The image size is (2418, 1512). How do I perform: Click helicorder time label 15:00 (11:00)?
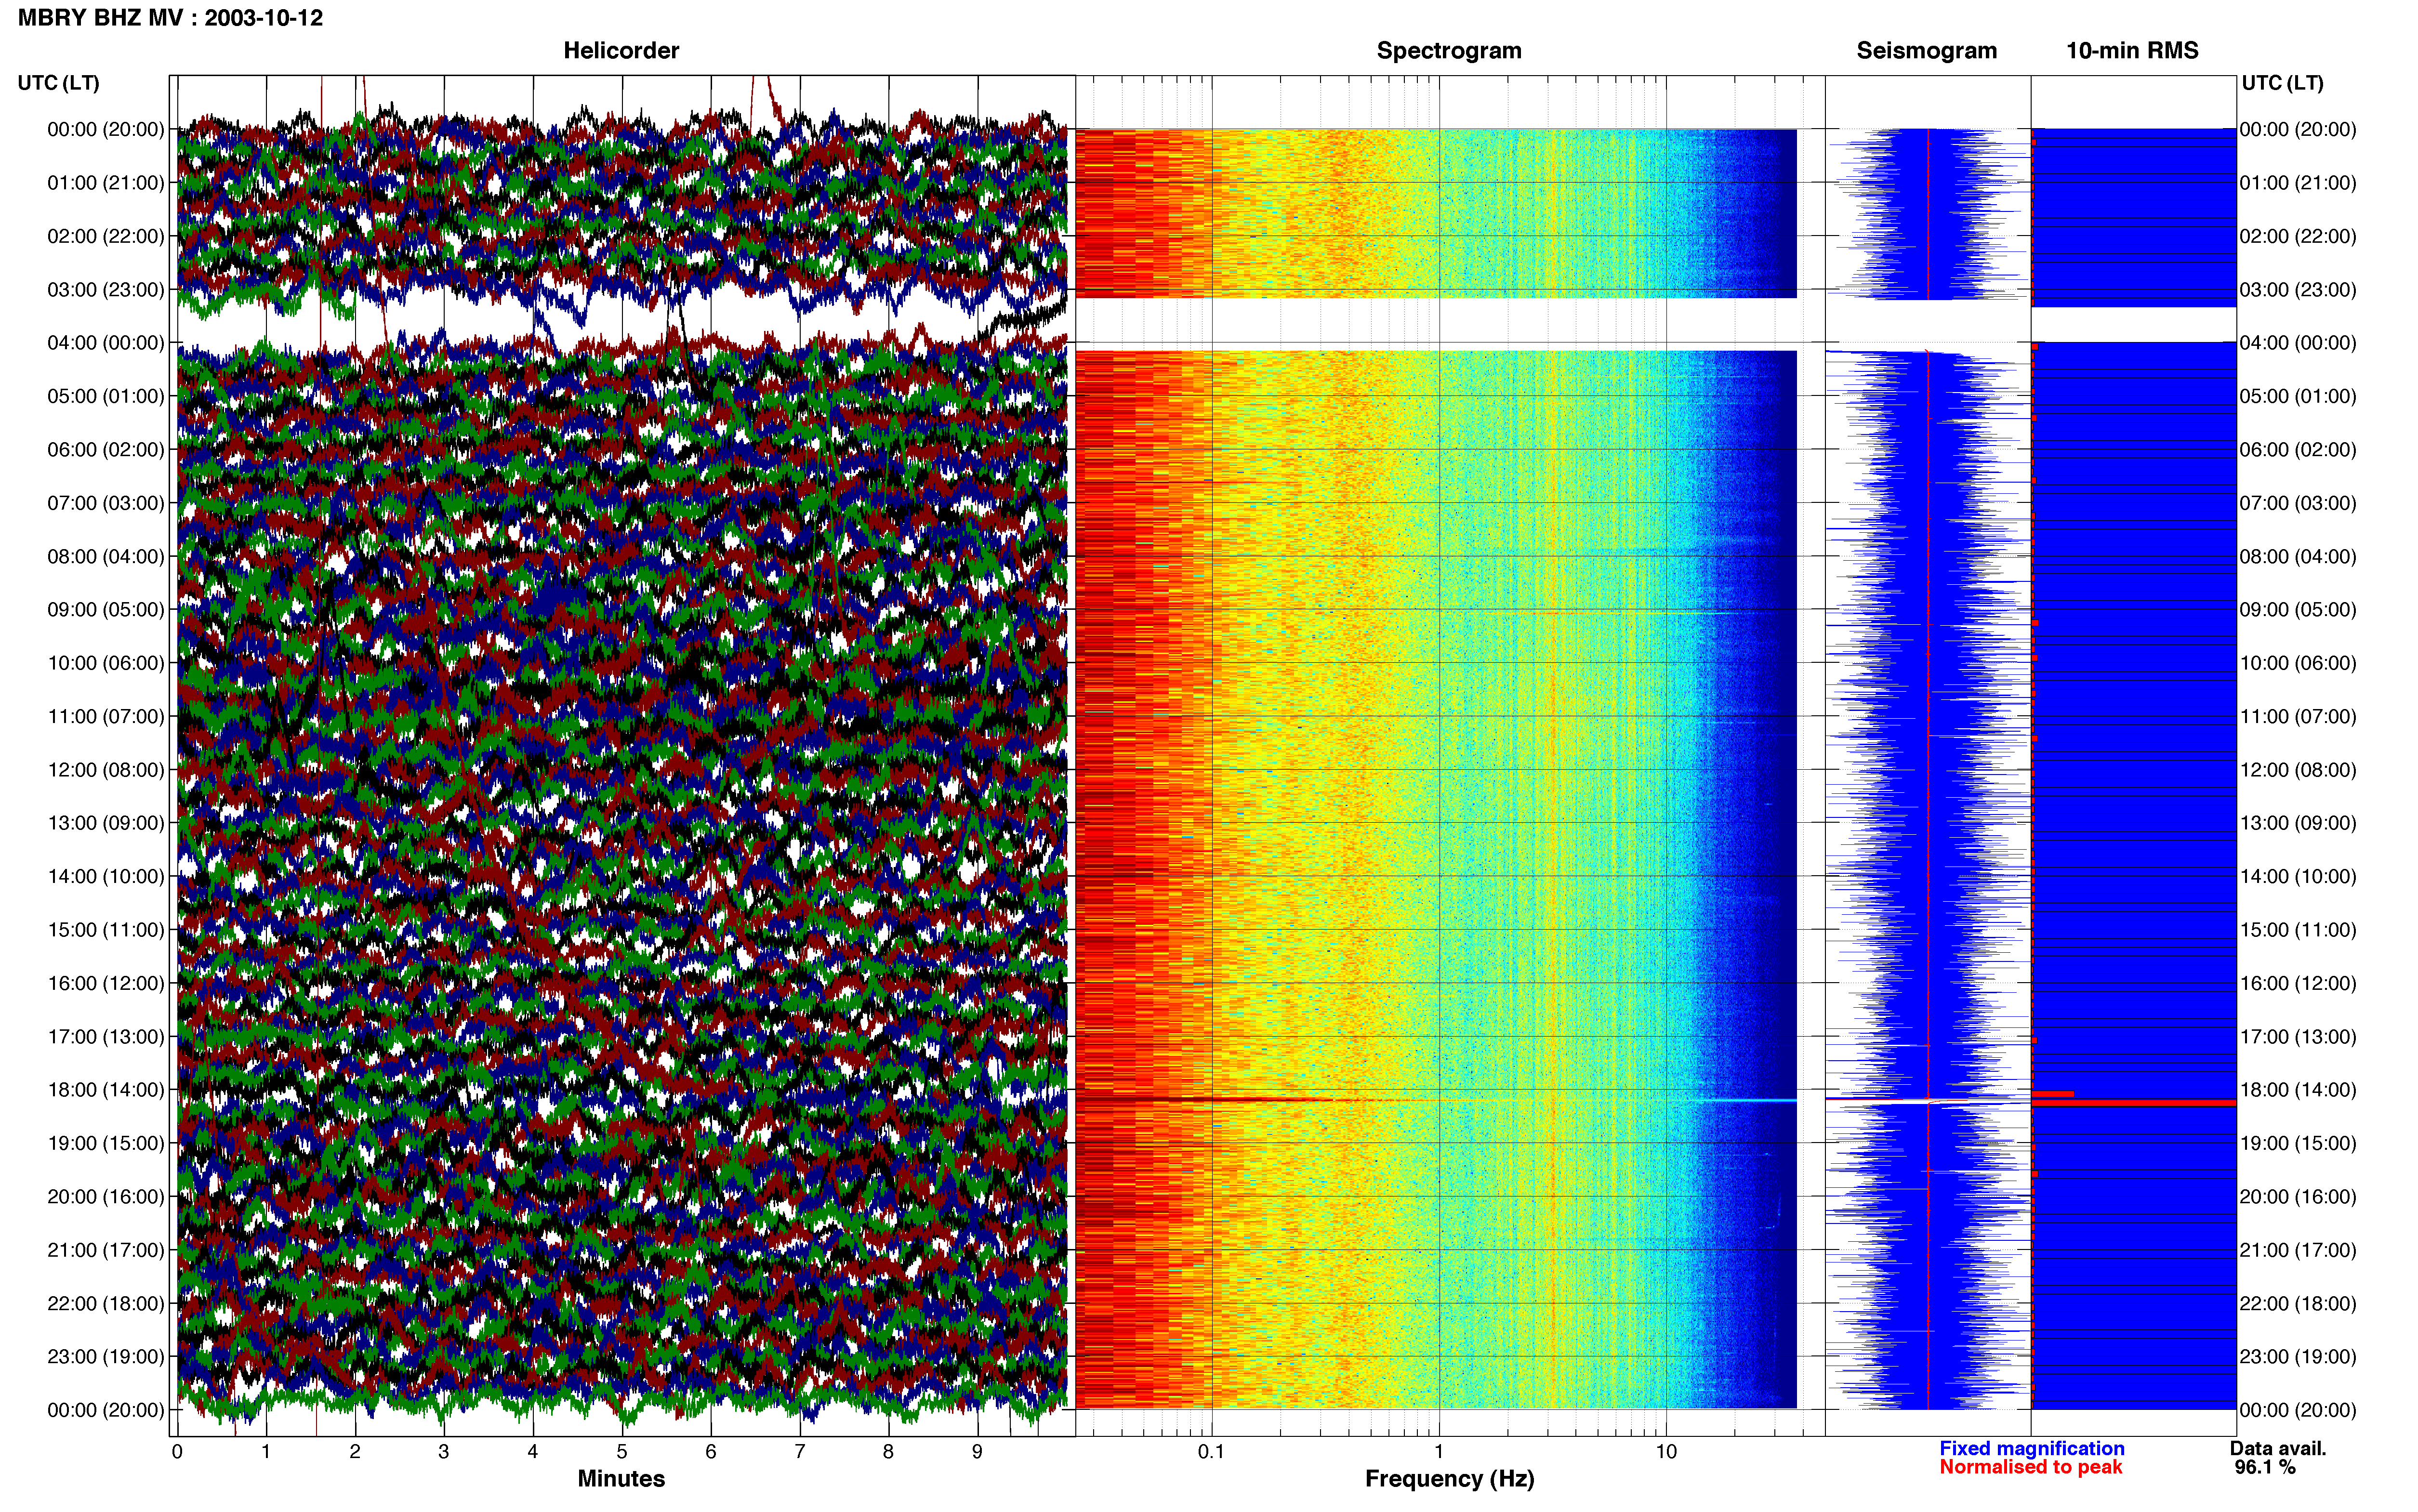106,930
